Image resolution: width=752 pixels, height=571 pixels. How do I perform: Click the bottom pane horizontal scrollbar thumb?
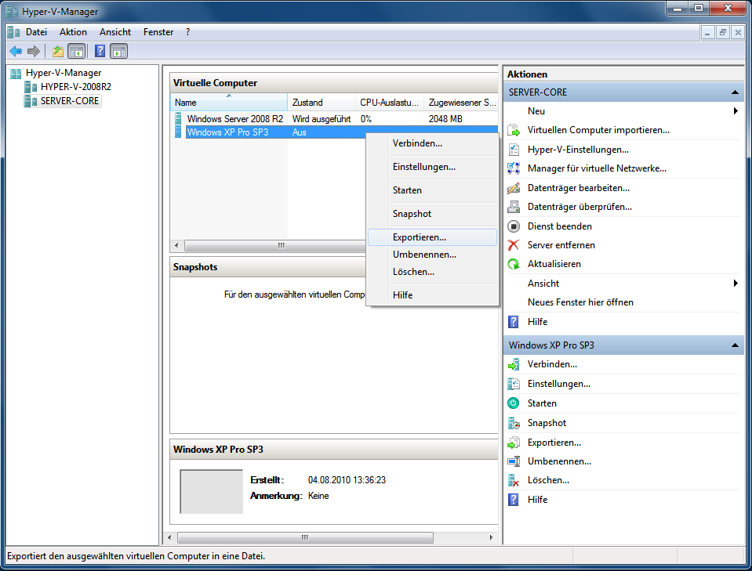[x=305, y=537]
